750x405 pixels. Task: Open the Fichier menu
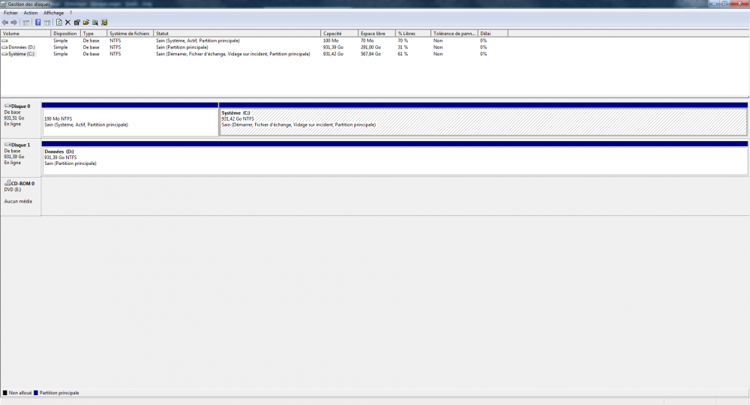(x=10, y=13)
